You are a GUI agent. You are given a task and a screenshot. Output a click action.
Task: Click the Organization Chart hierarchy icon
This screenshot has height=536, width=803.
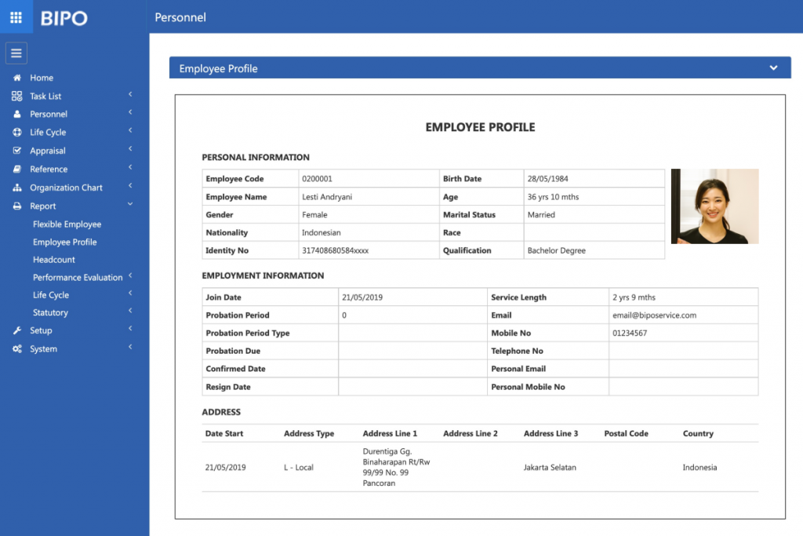tap(17, 188)
